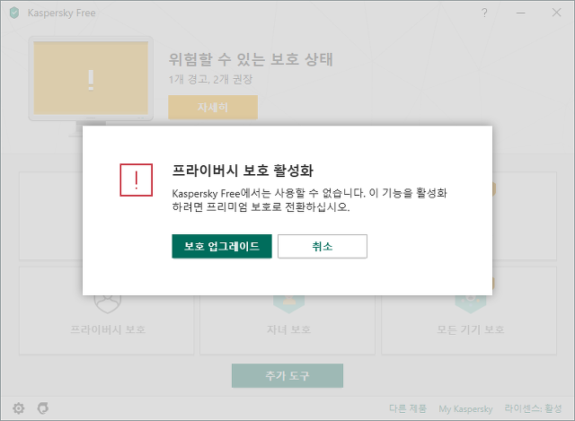Click the 1개 경고, 2개 권장 text
The height and width of the screenshot is (421, 575).
pyautogui.click(x=210, y=79)
